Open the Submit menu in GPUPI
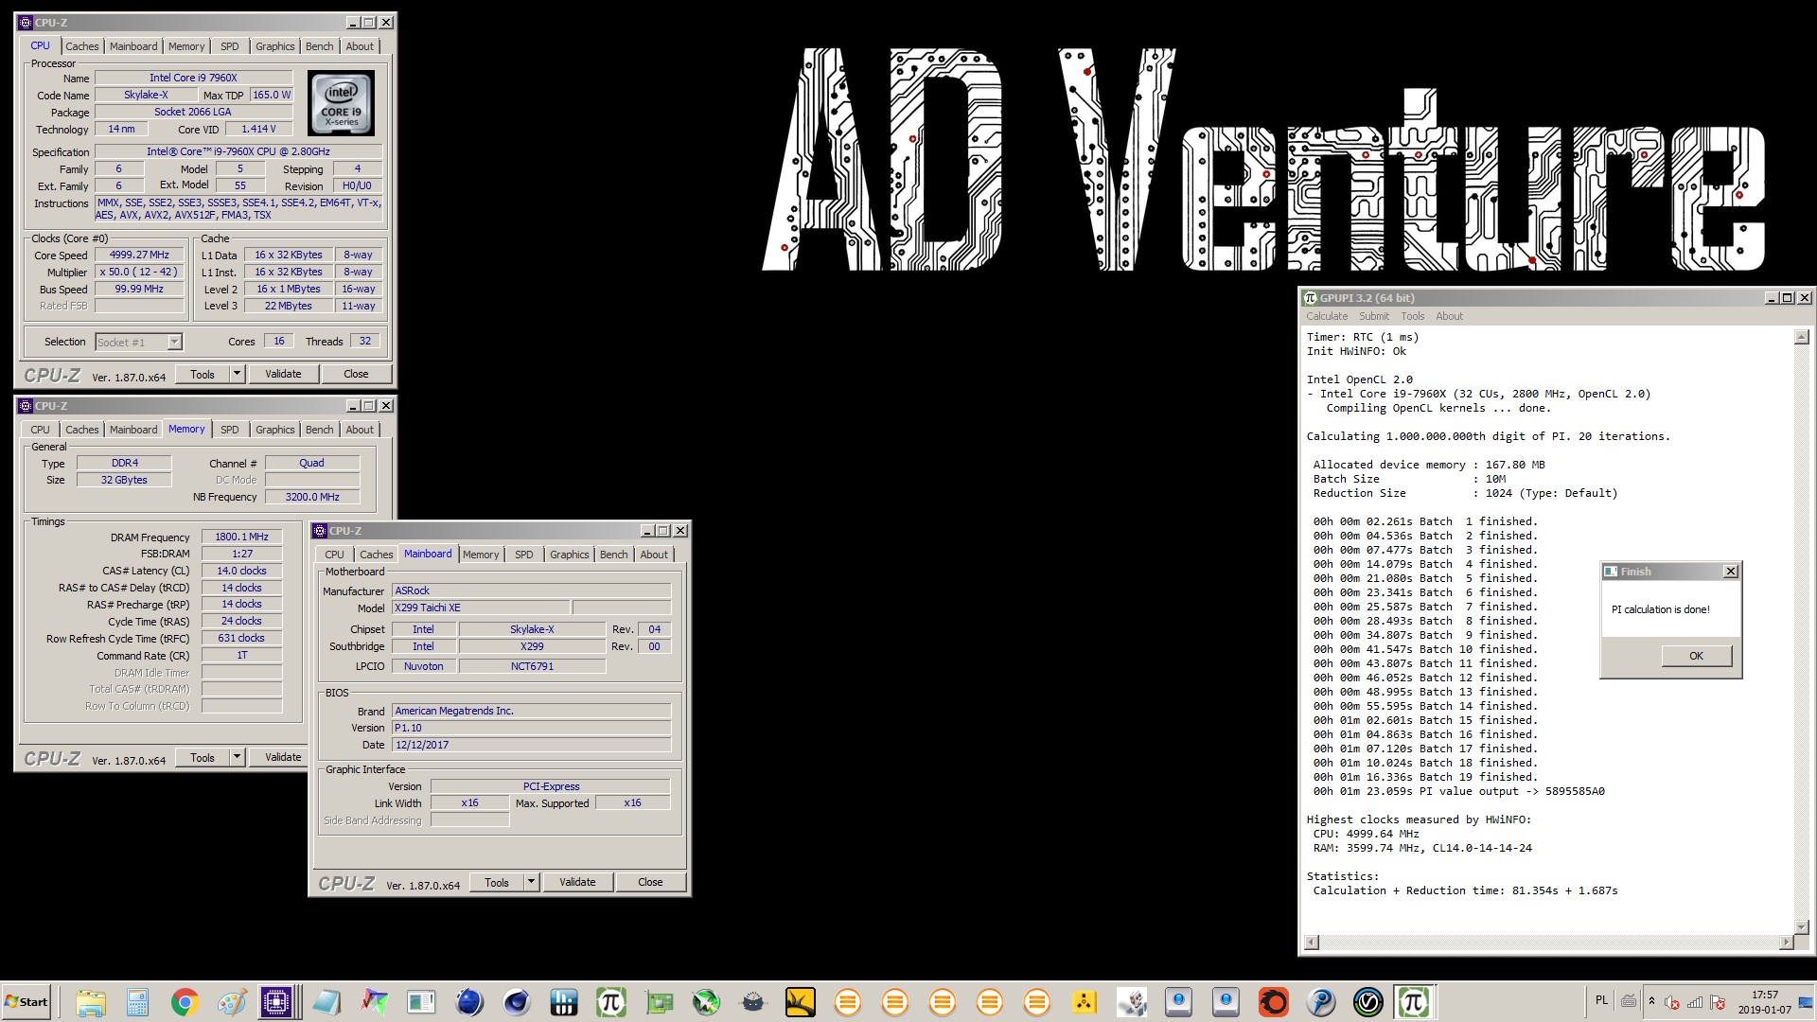The width and height of the screenshot is (1817, 1022). pyautogui.click(x=1374, y=316)
